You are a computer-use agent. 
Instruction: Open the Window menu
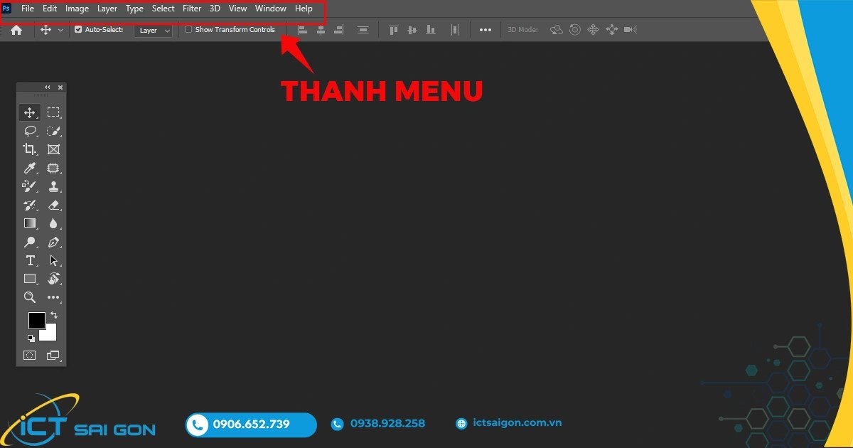270,9
